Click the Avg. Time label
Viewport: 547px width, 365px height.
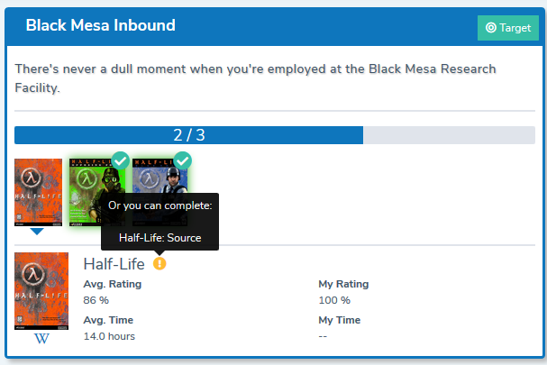point(108,320)
